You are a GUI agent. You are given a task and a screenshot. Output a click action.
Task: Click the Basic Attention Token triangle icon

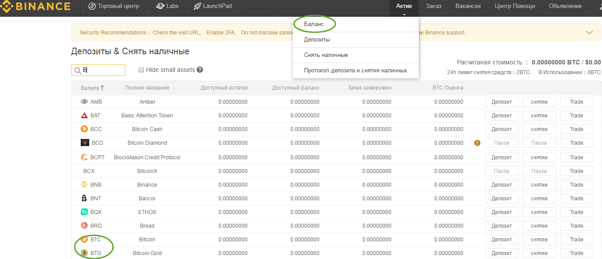coord(84,116)
